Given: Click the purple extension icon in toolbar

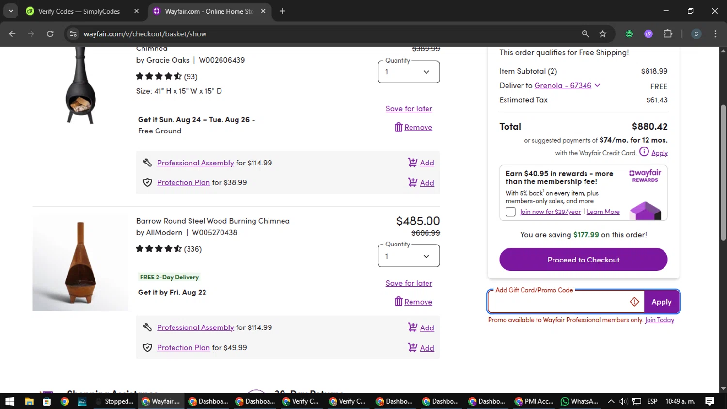Looking at the screenshot, I should click(648, 34).
